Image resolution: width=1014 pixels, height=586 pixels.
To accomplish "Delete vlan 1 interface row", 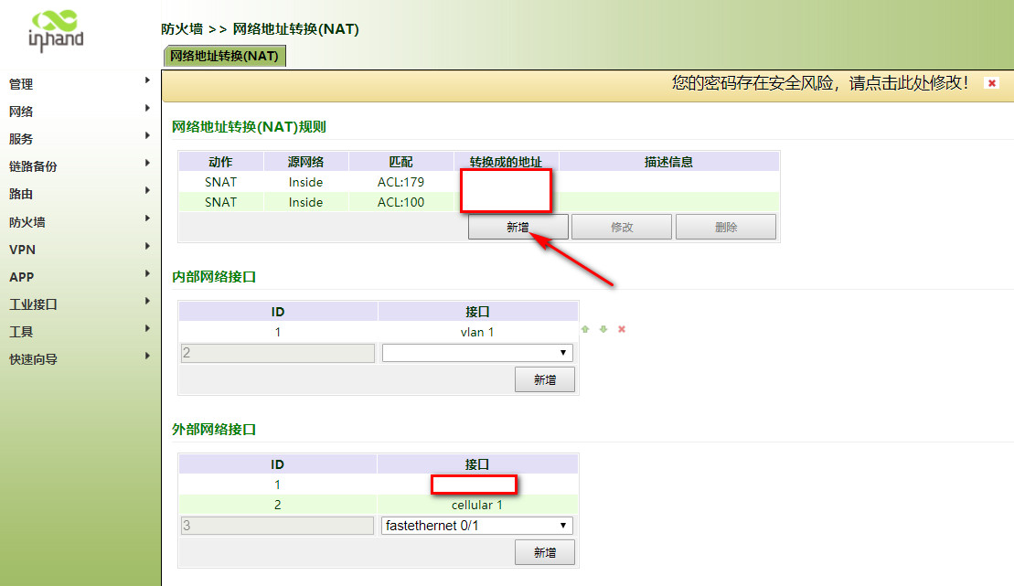I will click(622, 329).
